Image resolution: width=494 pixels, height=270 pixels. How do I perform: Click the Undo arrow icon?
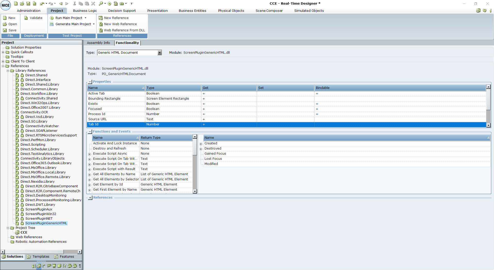tap(42, 4)
